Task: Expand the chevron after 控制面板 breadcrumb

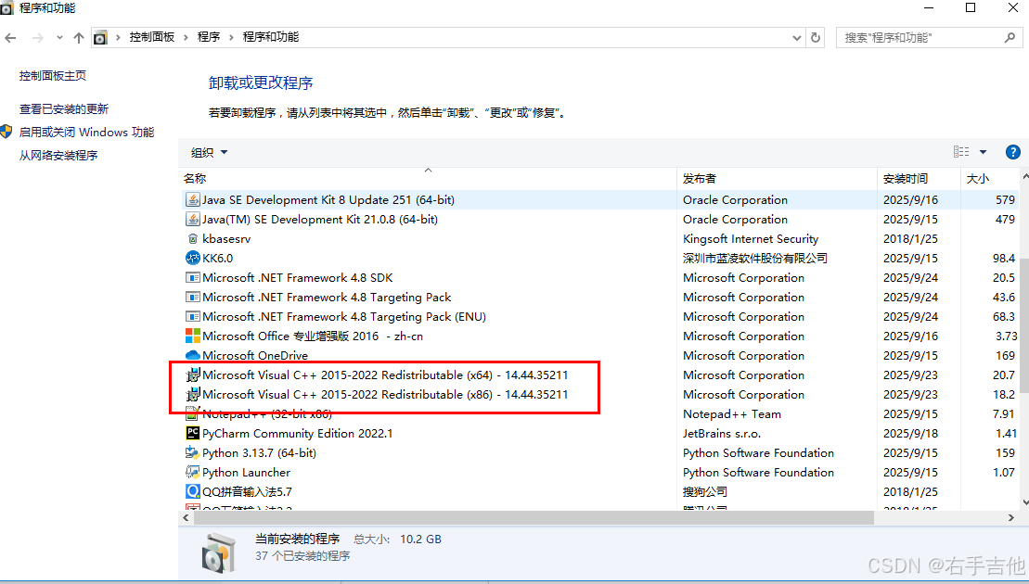Action: (x=186, y=37)
